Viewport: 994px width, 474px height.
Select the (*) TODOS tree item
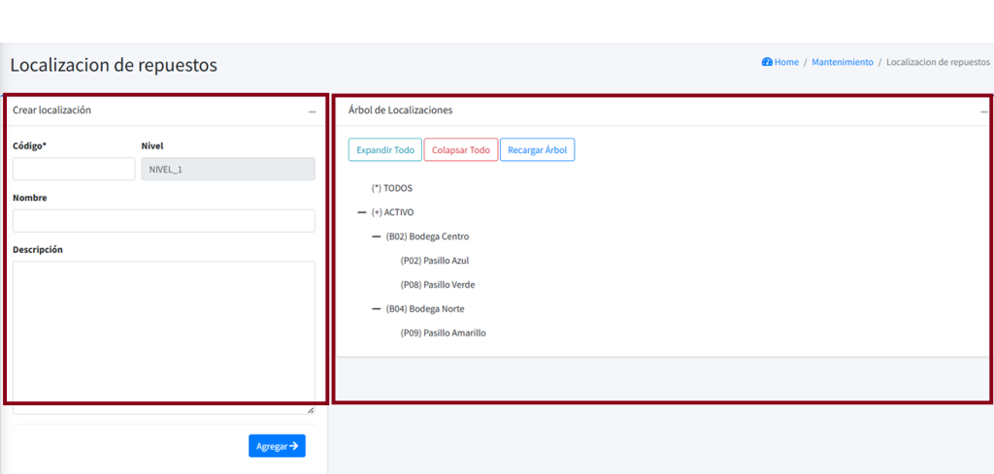pyautogui.click(x=392, y=188)
